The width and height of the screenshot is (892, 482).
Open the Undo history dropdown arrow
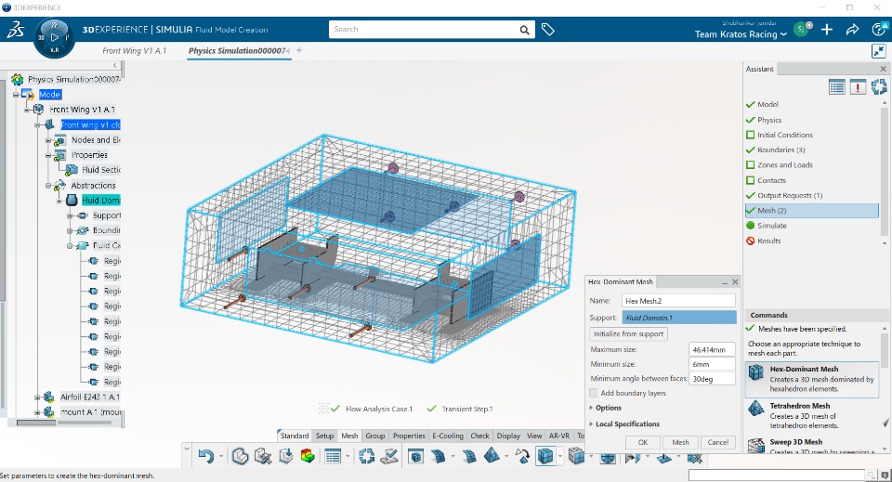[x=221, y=456]
